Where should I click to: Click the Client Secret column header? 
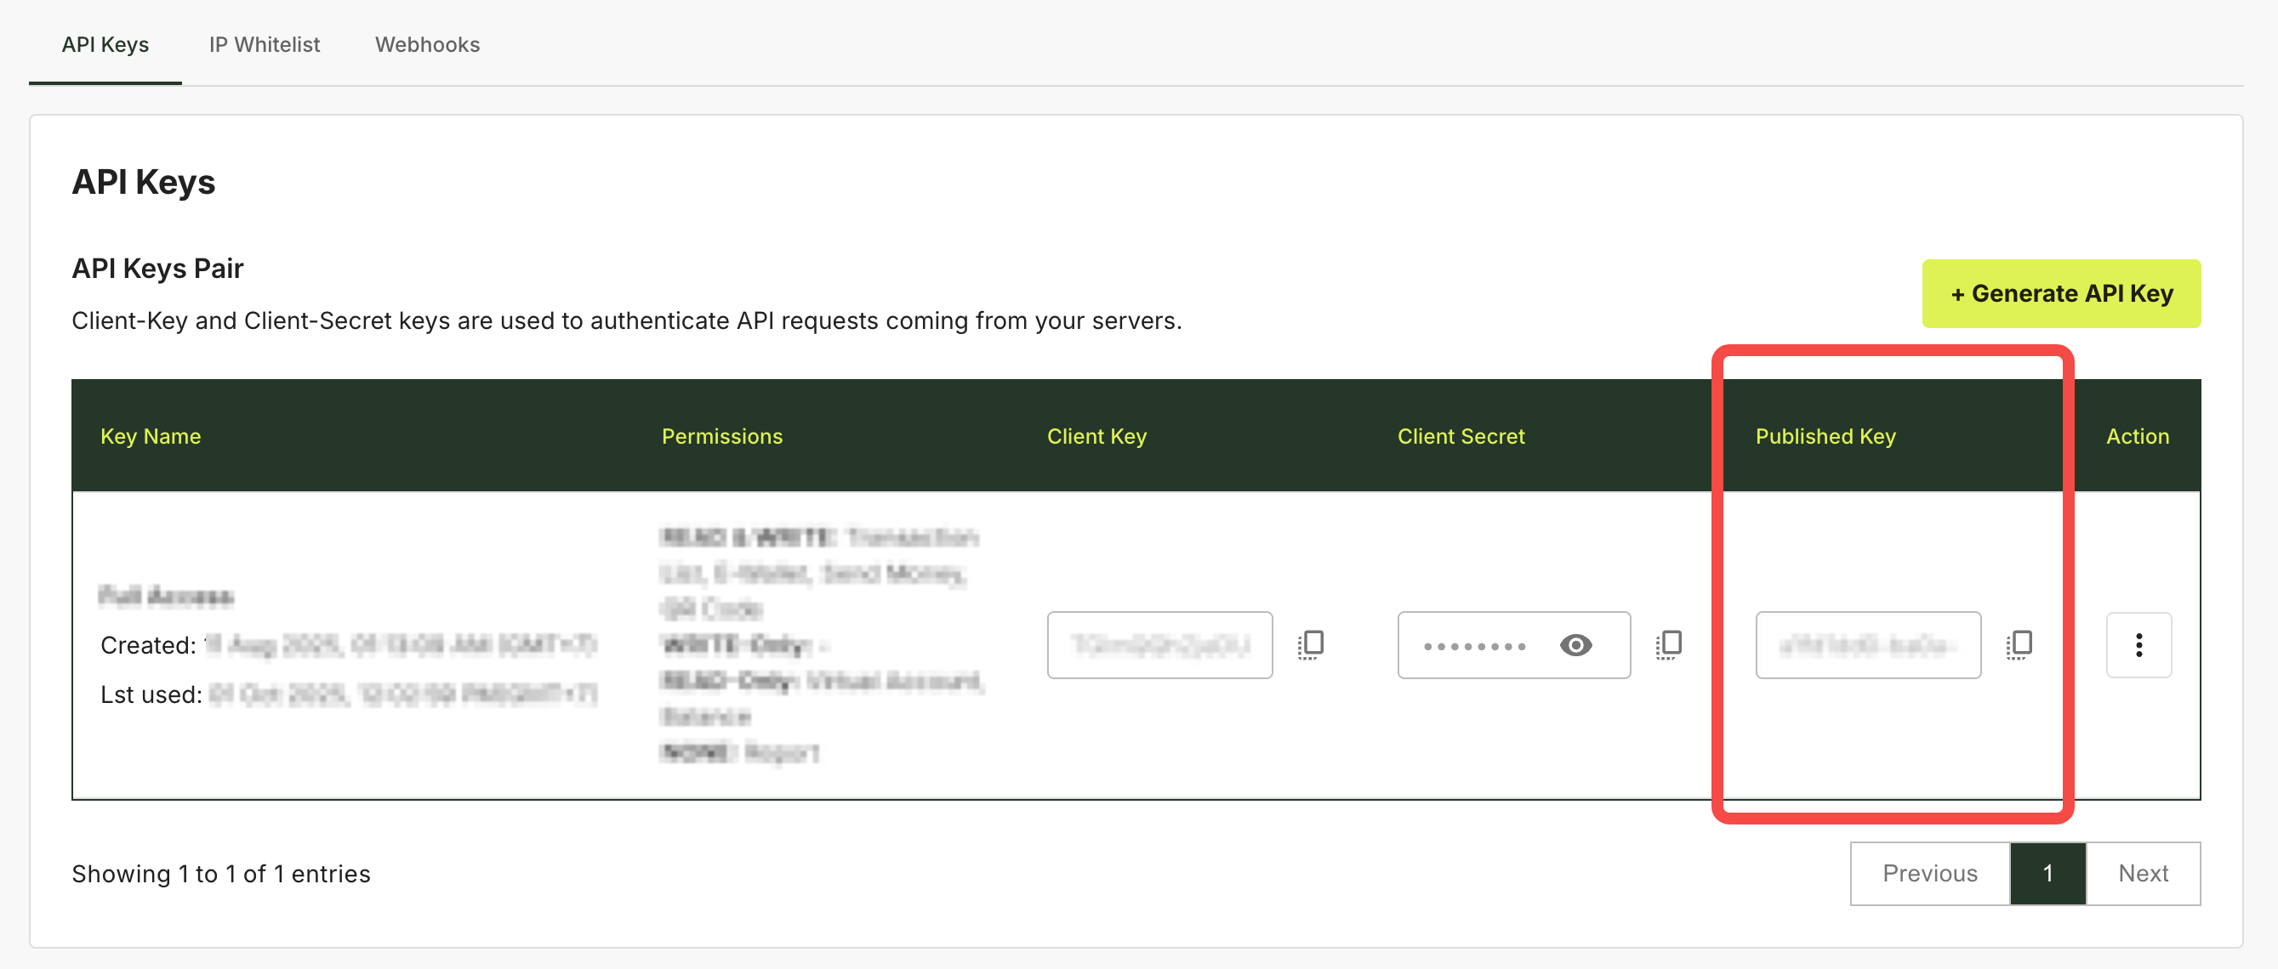1461,436
